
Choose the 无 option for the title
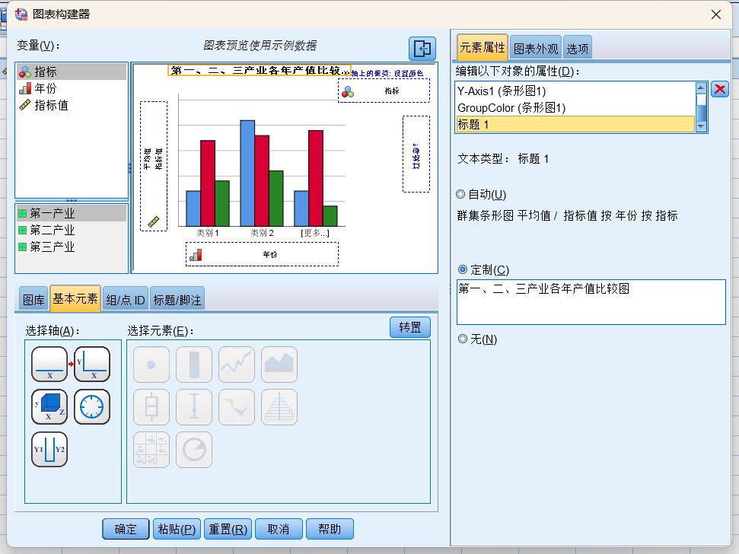tap(462, 339)
